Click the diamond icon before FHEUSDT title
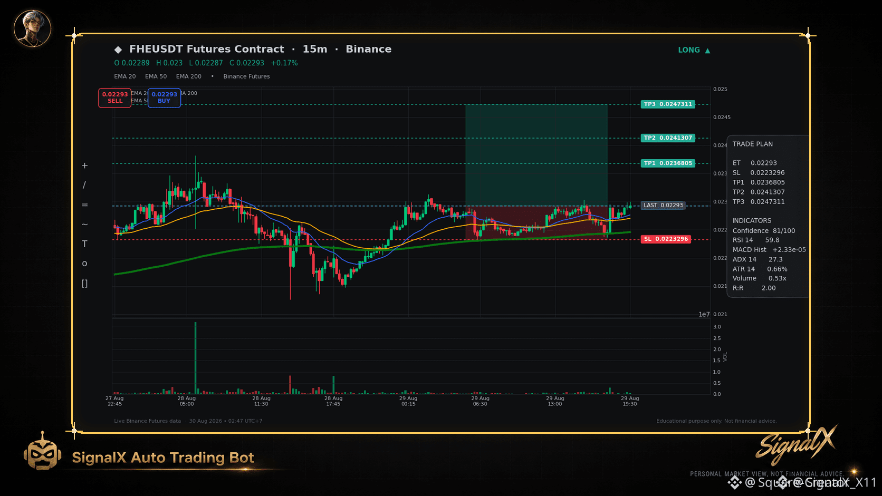Screen dimensions: 882x496 (x=118, y=50)
